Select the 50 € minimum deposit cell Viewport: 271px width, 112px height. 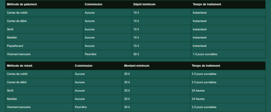(136, 54)
